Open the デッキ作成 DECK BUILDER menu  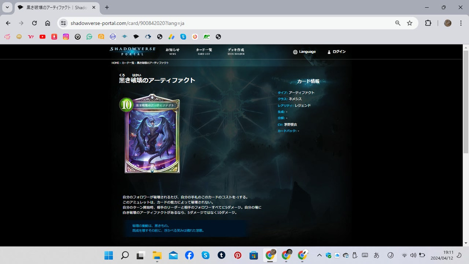[x=236, y=51]
